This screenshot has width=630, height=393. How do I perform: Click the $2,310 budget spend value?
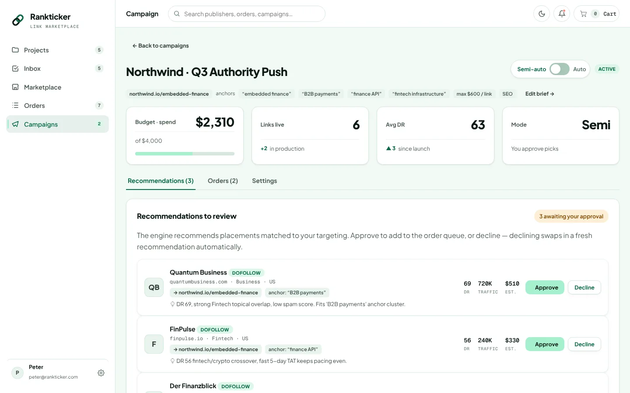[215, 122]
